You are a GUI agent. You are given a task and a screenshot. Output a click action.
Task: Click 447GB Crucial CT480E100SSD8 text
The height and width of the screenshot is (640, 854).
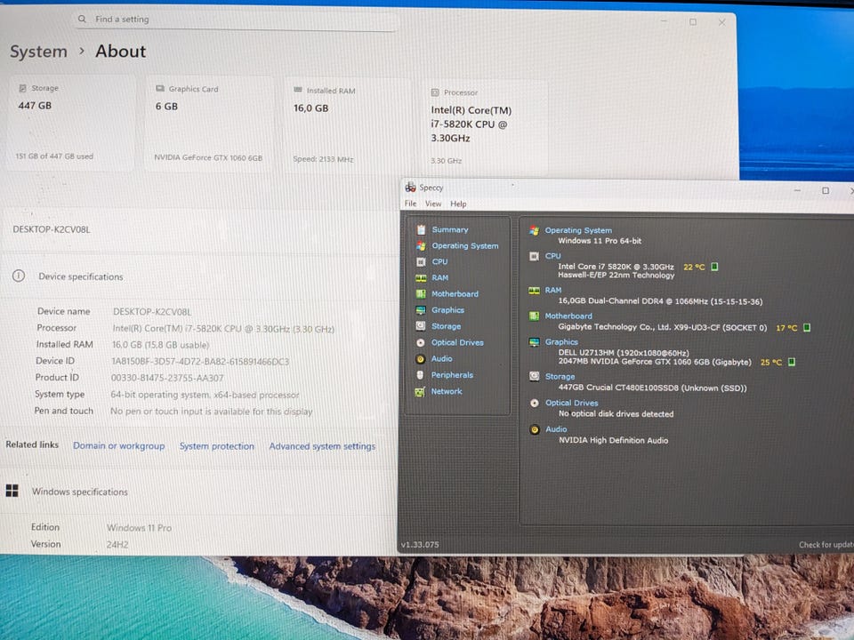[x=652, y=388]
